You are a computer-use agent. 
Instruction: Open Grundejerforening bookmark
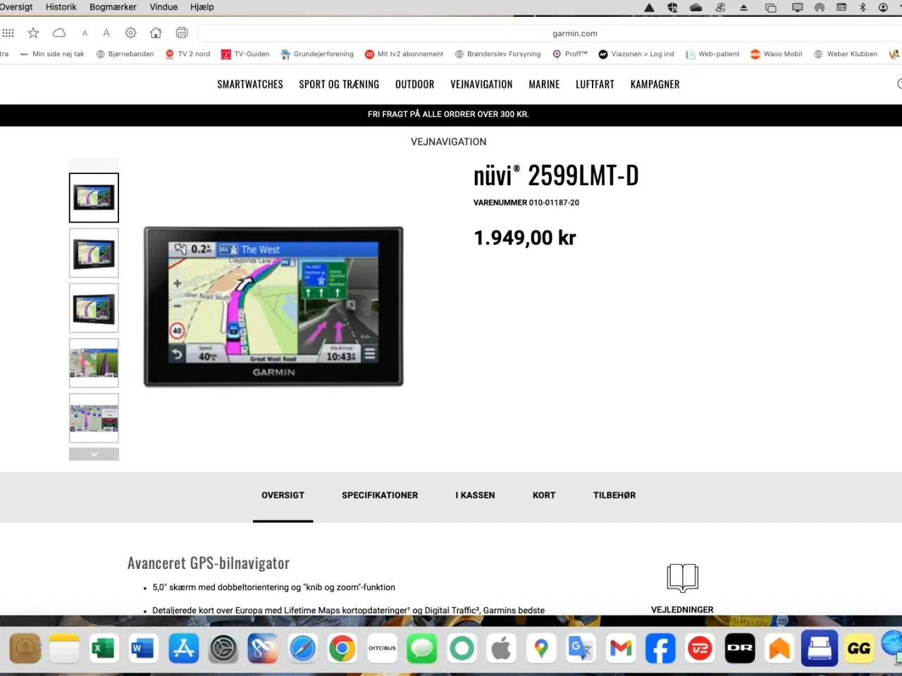[317, 54]
